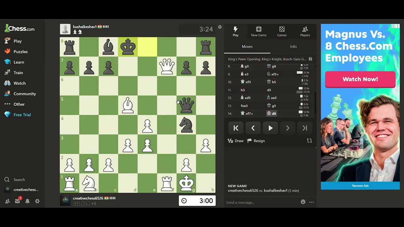Select the Play tab with lightning icon
This screenshot has width=404, height=227.
point(235,32)
